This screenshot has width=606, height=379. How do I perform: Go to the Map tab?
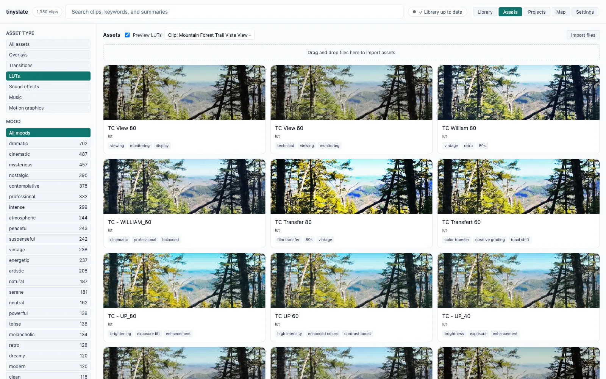[x=561, y=12]
